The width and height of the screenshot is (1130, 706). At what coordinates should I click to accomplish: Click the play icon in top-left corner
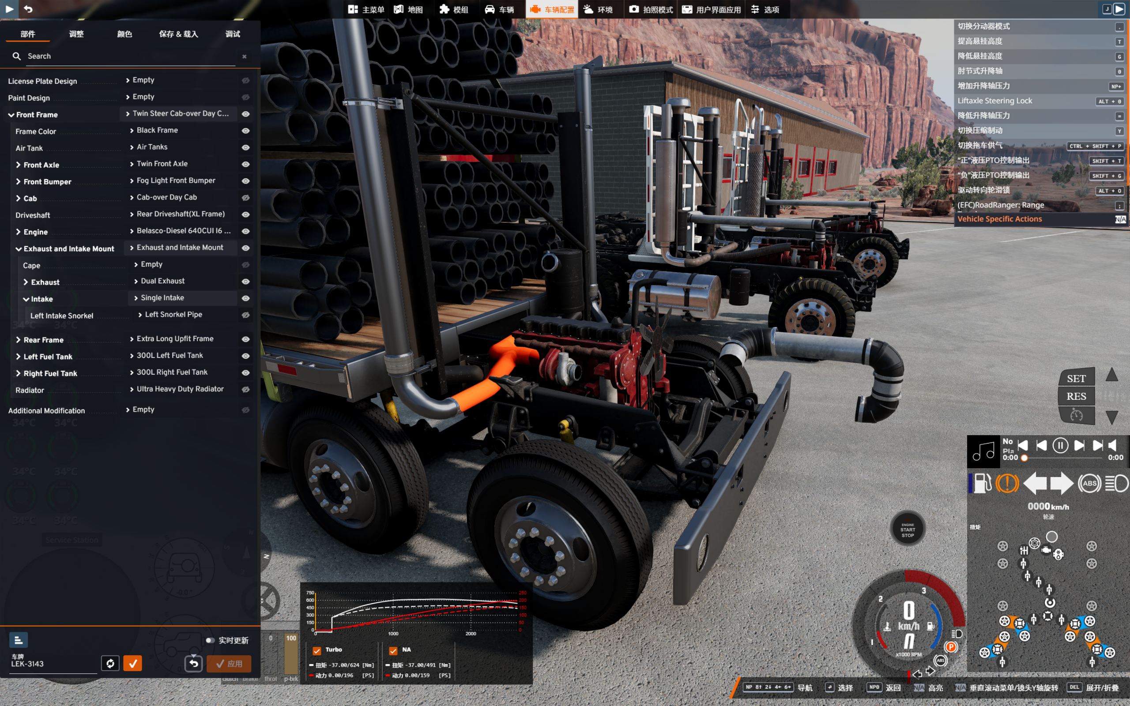tap(9, 9)
